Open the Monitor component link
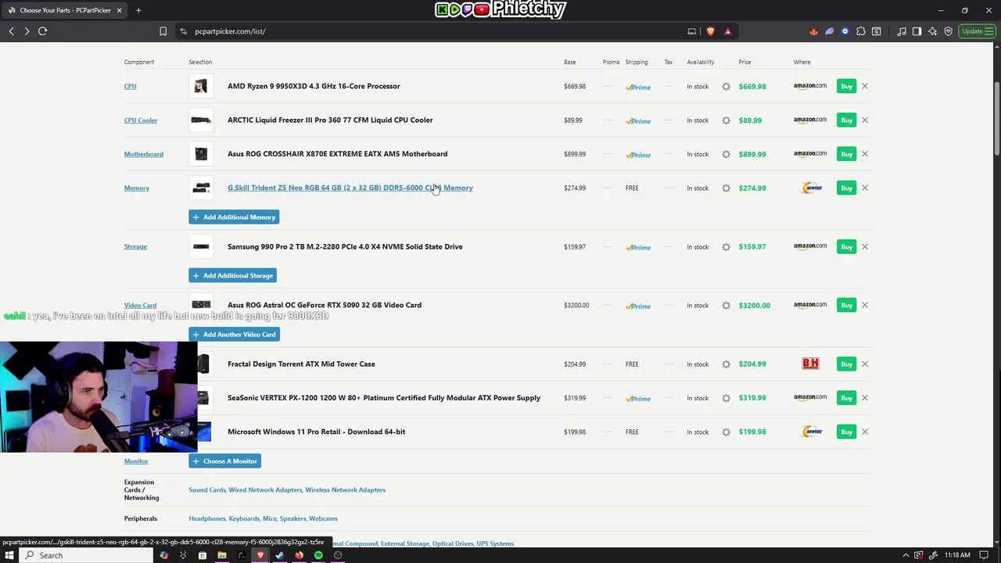Screen dimensions: 1001x563 (x=136, y=461)
